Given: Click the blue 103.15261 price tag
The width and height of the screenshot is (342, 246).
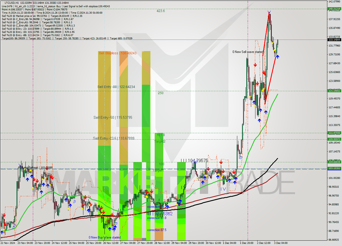Looking at the screenshot, I should tap(334, 168).
